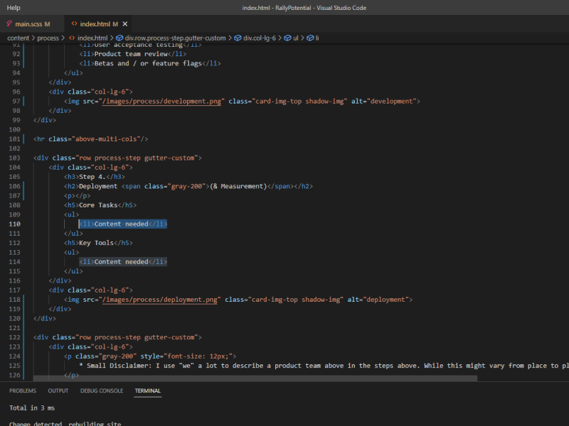This screenshot has height=426, width=569.
Task: Open the OUTPUT panel tab
Action: click(58, 390)
